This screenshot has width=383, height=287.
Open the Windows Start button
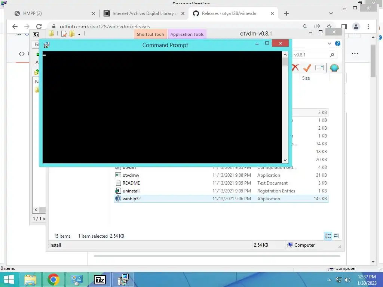(9, 280)
